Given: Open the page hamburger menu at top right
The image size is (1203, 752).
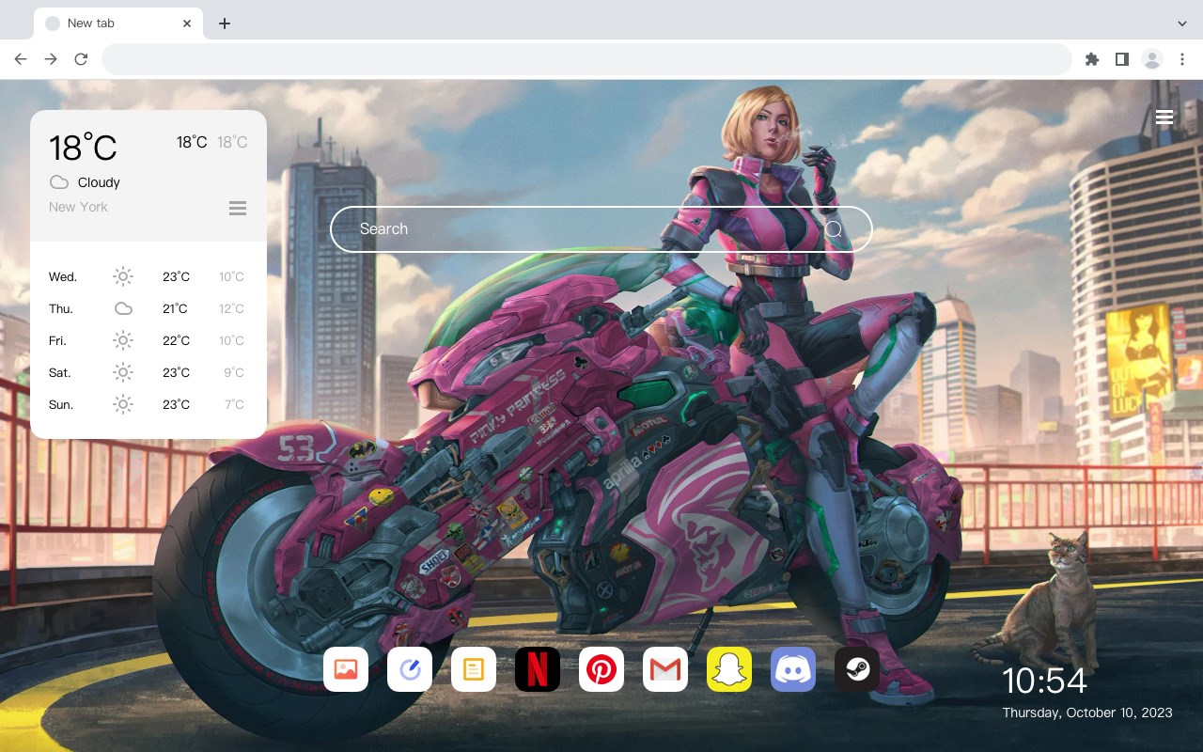Looking at the screenshot, I should pos(1164,117).
